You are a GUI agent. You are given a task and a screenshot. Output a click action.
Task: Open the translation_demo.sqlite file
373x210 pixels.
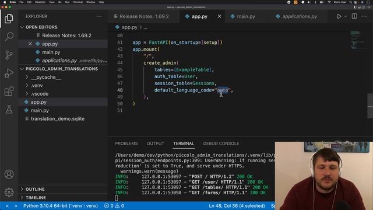point(58,119)
